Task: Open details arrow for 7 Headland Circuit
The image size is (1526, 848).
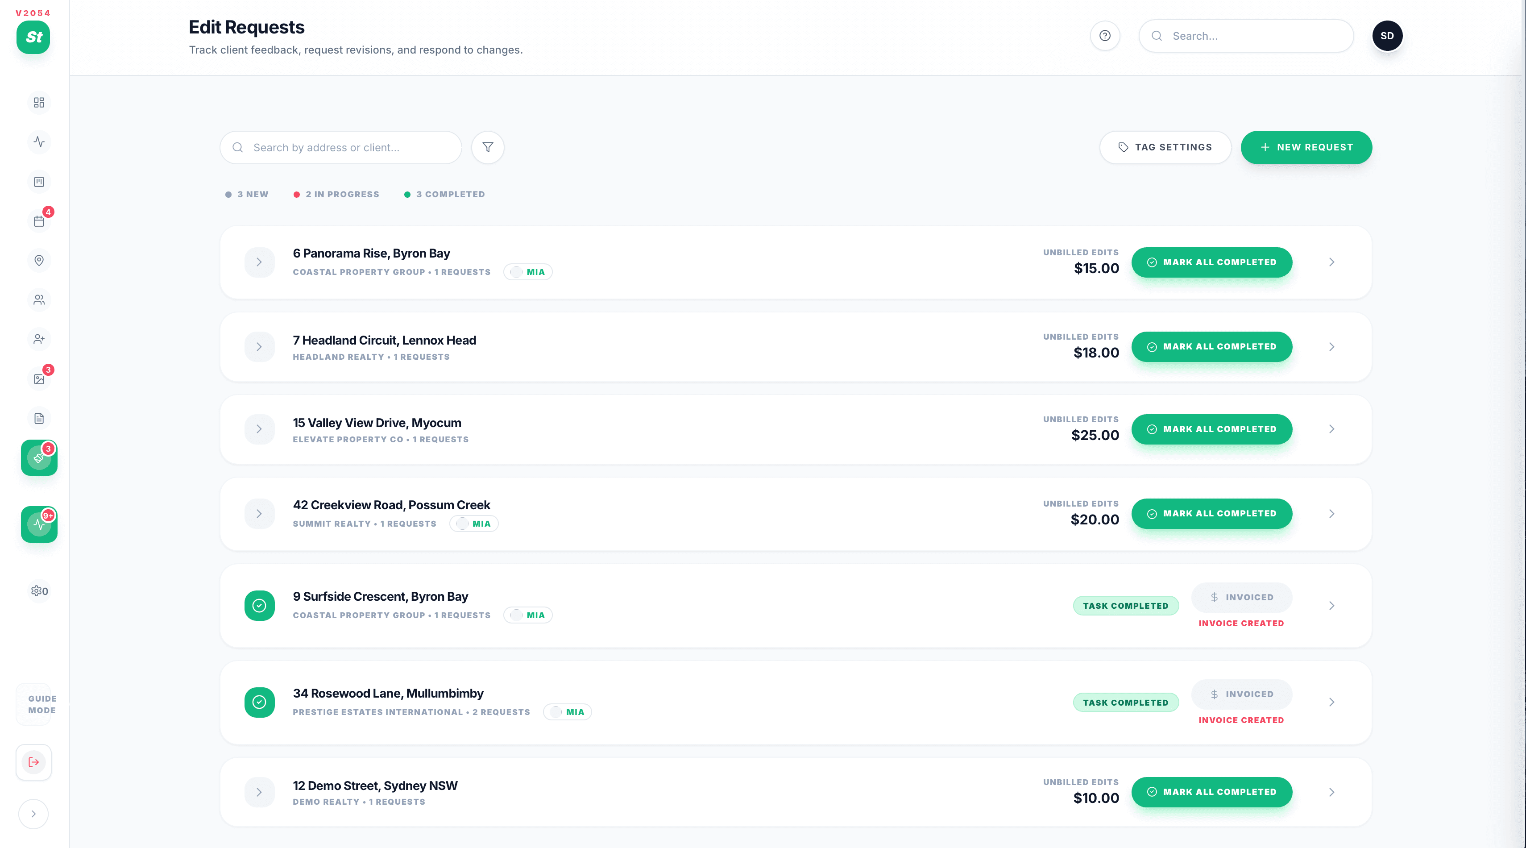Action: click(x=1332, y=347)
